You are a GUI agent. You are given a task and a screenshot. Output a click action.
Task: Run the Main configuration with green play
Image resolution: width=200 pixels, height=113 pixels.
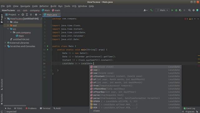coord(172,10)
